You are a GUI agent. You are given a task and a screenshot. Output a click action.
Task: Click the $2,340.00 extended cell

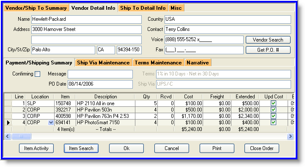(245, 116)
